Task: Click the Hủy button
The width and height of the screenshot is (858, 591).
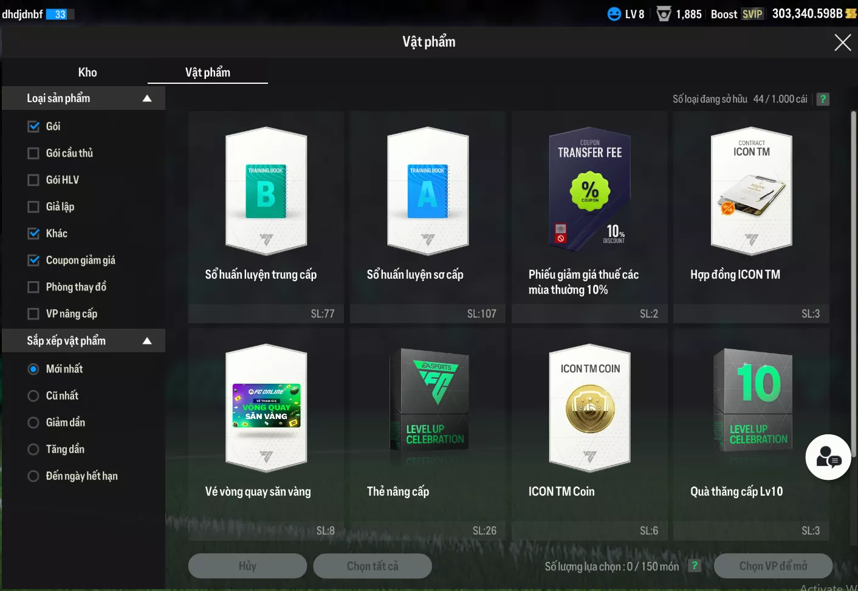Action: 247,566
